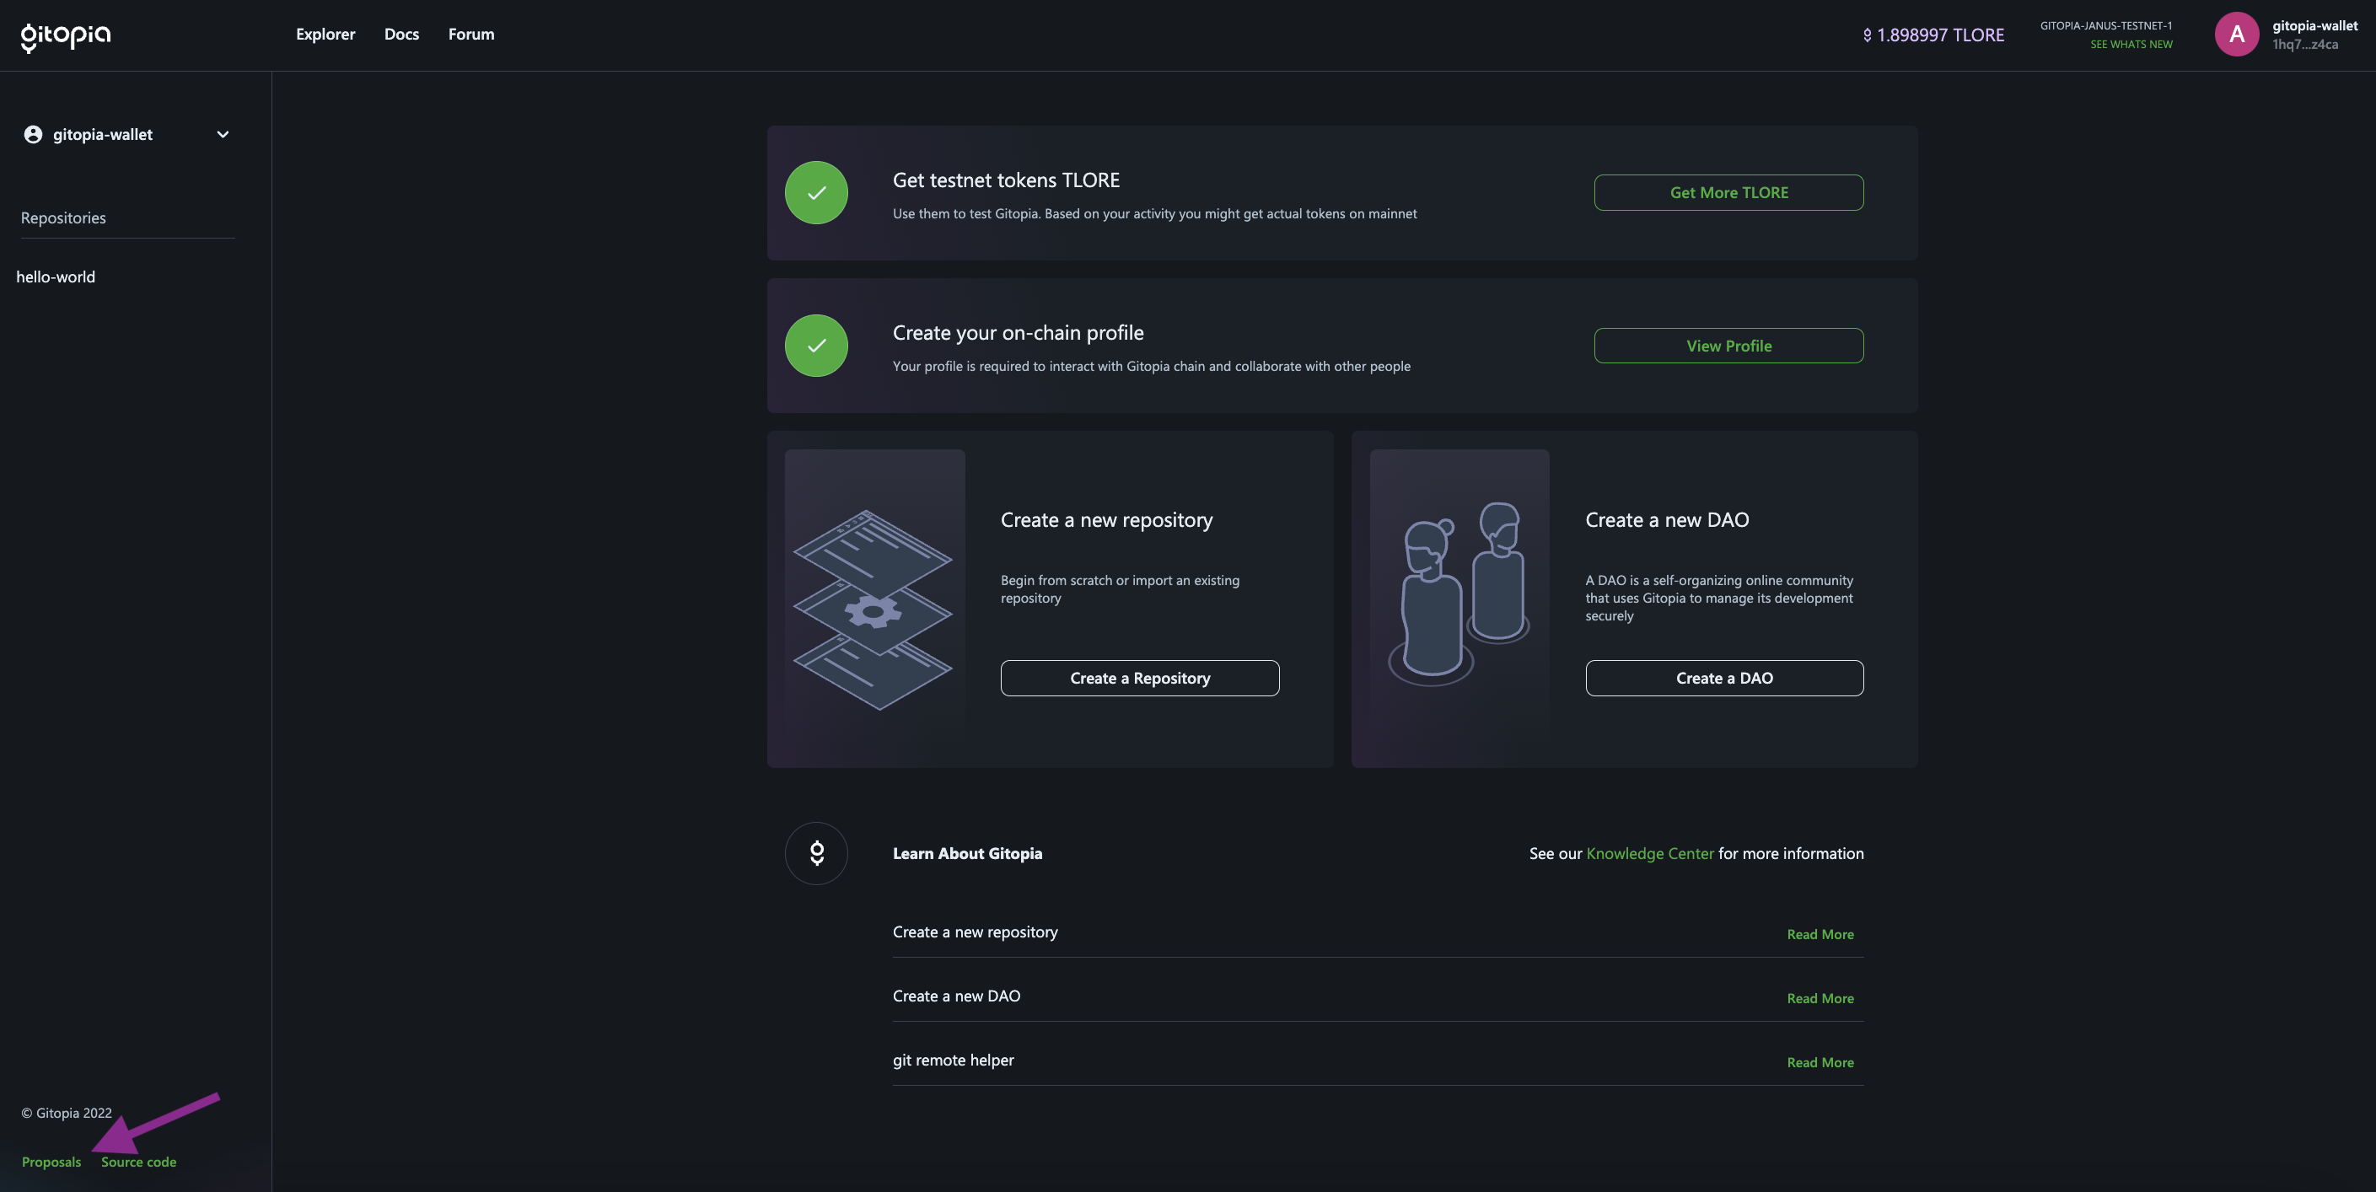Click the wallet address 1hq7...z4ca
The image size is (2376, 1192).
coord(2304,44)
